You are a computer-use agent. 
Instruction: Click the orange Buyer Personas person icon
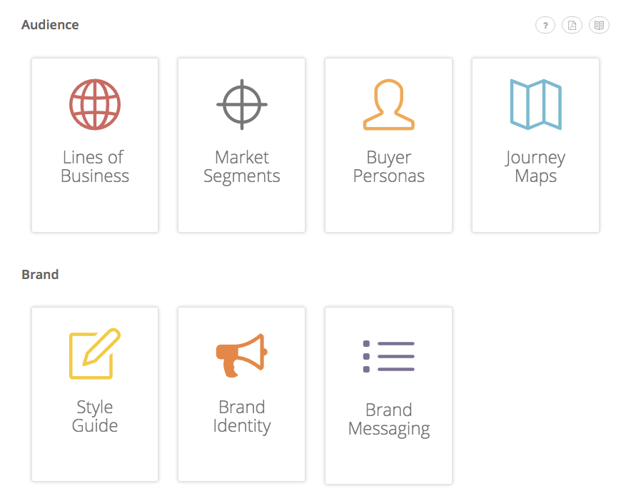389,104
